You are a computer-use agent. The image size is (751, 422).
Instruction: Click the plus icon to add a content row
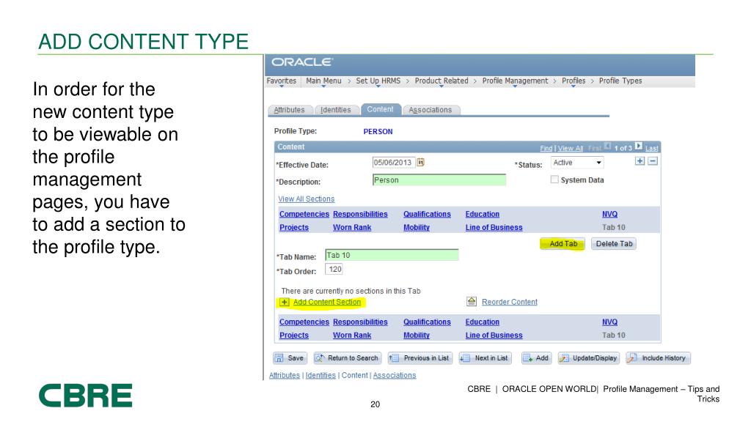(x=640, y=161)
